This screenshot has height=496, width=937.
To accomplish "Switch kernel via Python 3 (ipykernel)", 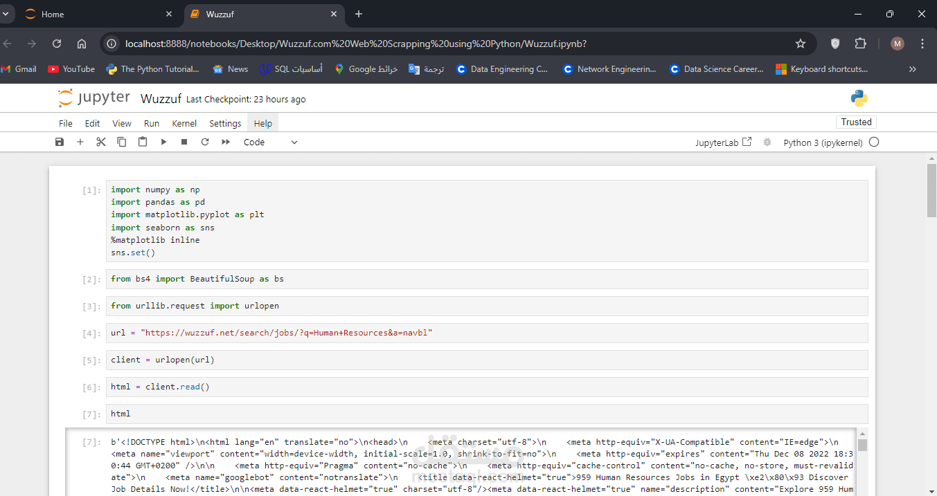I will point(823,143).
